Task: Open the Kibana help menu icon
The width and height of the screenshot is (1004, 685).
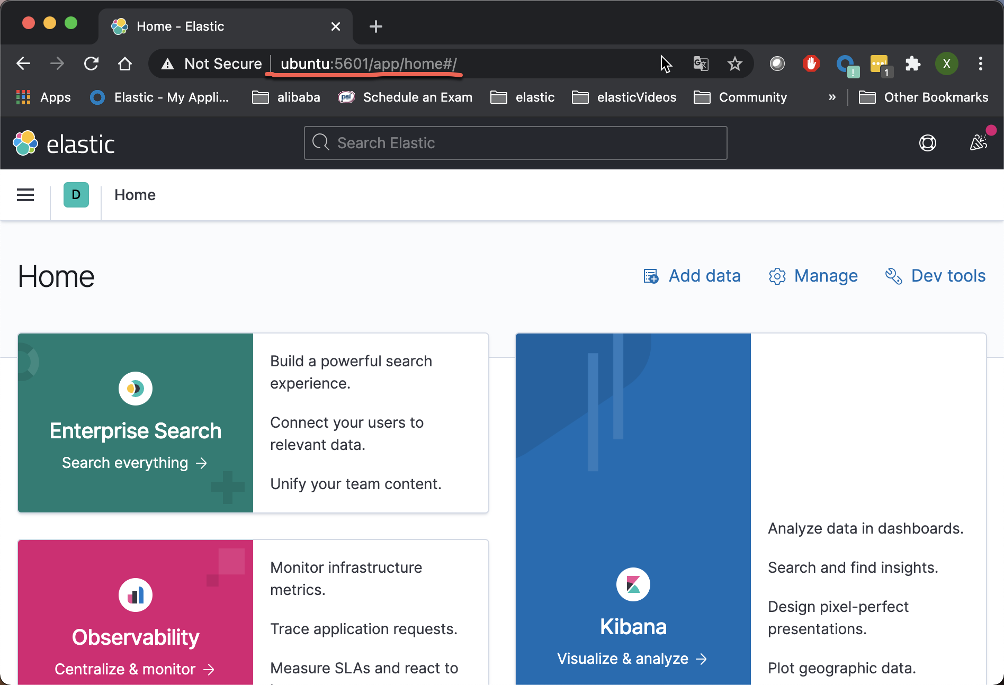Action: pyautogui.click(x=927, y=142)
